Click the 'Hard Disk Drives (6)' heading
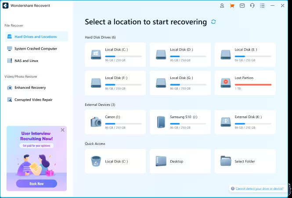Viewport: 292px width, 198px height. [100, 37]
